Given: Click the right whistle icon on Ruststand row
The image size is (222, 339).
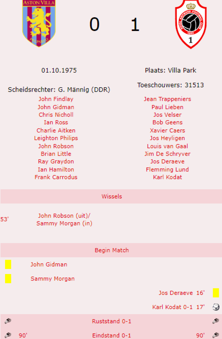Looking at the screenshot, I should tap(216, 321).
